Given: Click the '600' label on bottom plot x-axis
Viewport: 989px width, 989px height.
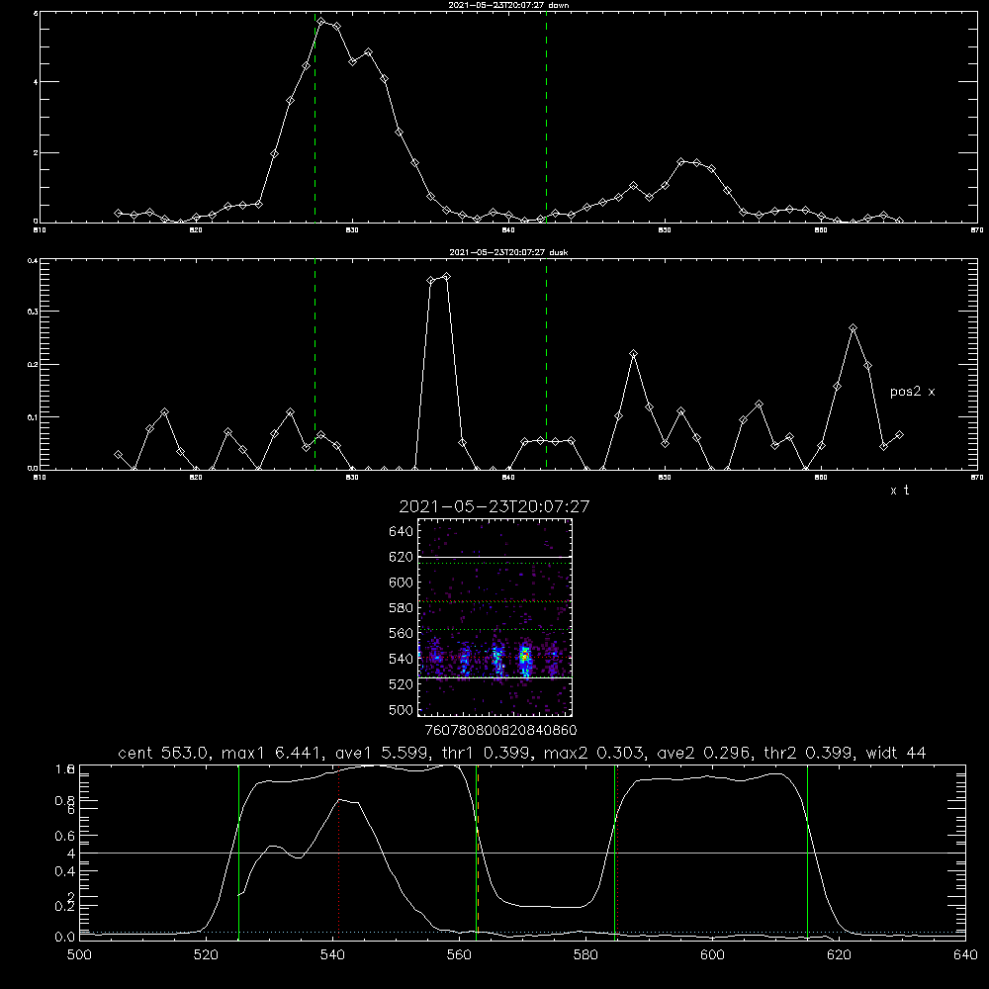Looking at the screenshot, I should [712, 955].
